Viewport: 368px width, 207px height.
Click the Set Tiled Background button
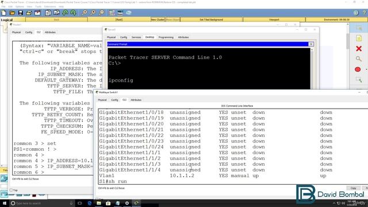pos(211,20)
